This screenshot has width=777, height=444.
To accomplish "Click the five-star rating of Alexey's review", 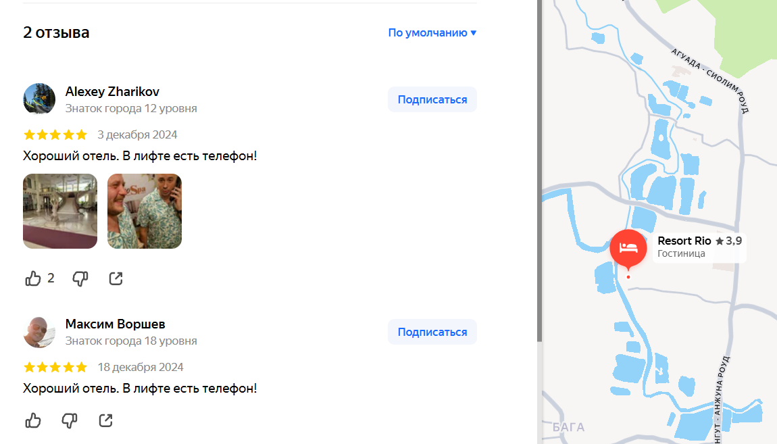I will 55,134.
